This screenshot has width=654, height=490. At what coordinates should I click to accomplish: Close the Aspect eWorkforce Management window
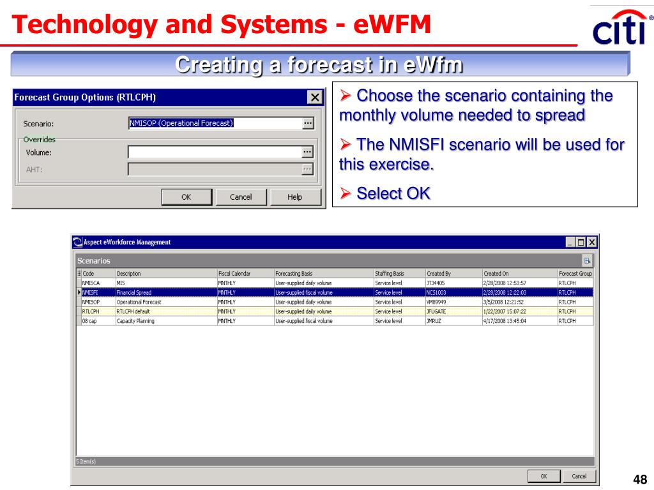(591, 242)
